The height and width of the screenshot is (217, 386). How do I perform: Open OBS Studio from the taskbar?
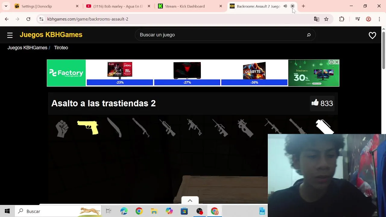[199, 211]
